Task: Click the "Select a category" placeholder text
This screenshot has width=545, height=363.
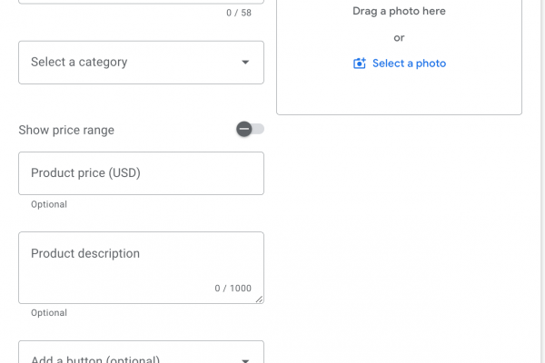Action: pos(79,63)
